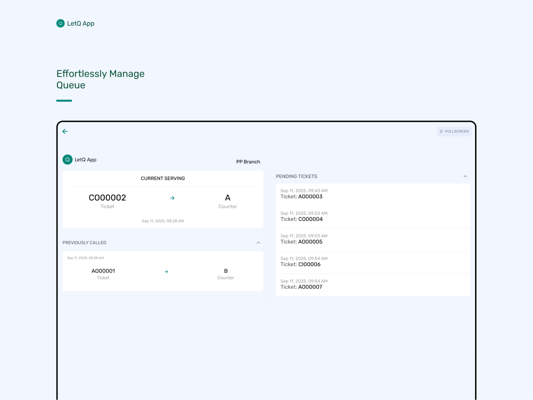Click the FULLSCREEN button
Screen dimensions: 533x400
click(x=454, y=131)
